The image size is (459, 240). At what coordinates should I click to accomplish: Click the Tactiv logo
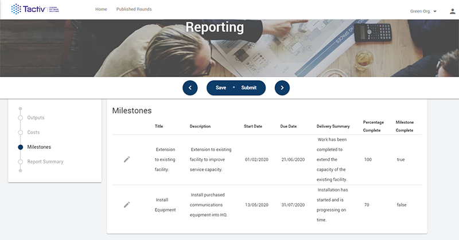pyautogui.click(x=35, y=9)
